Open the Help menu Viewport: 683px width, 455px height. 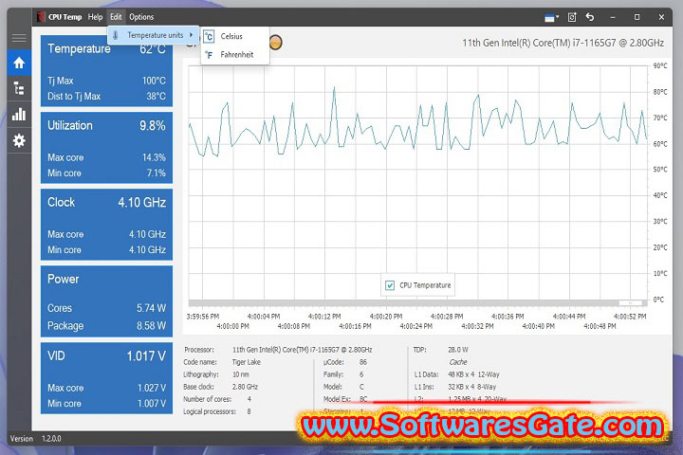95,17
